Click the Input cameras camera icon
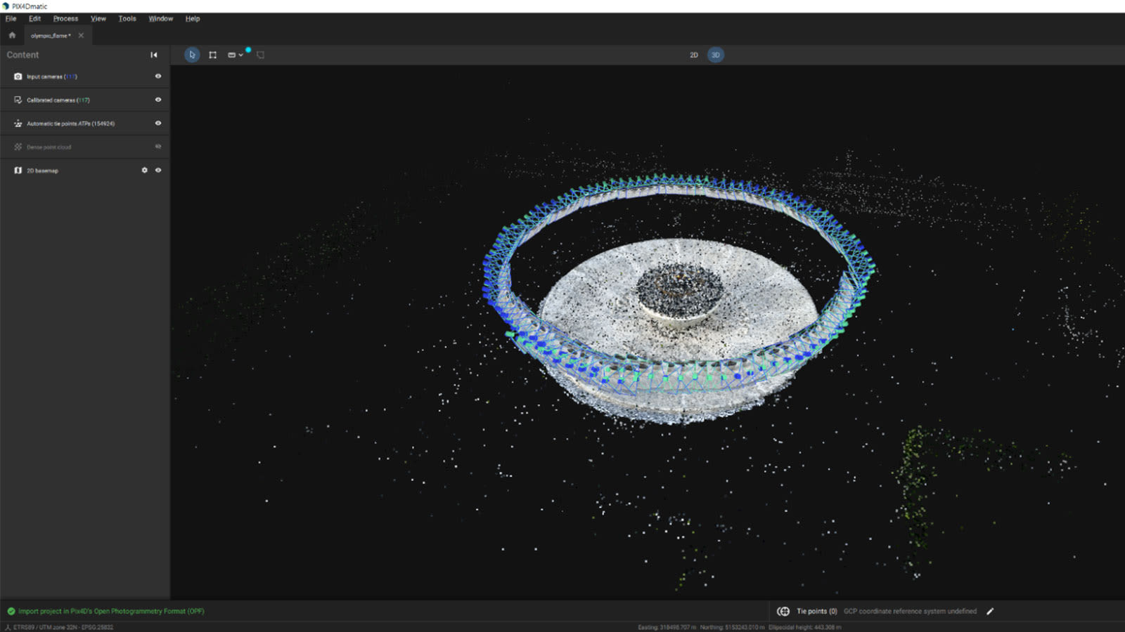Viewport: 1125px width, 632px height. (17, 76)
